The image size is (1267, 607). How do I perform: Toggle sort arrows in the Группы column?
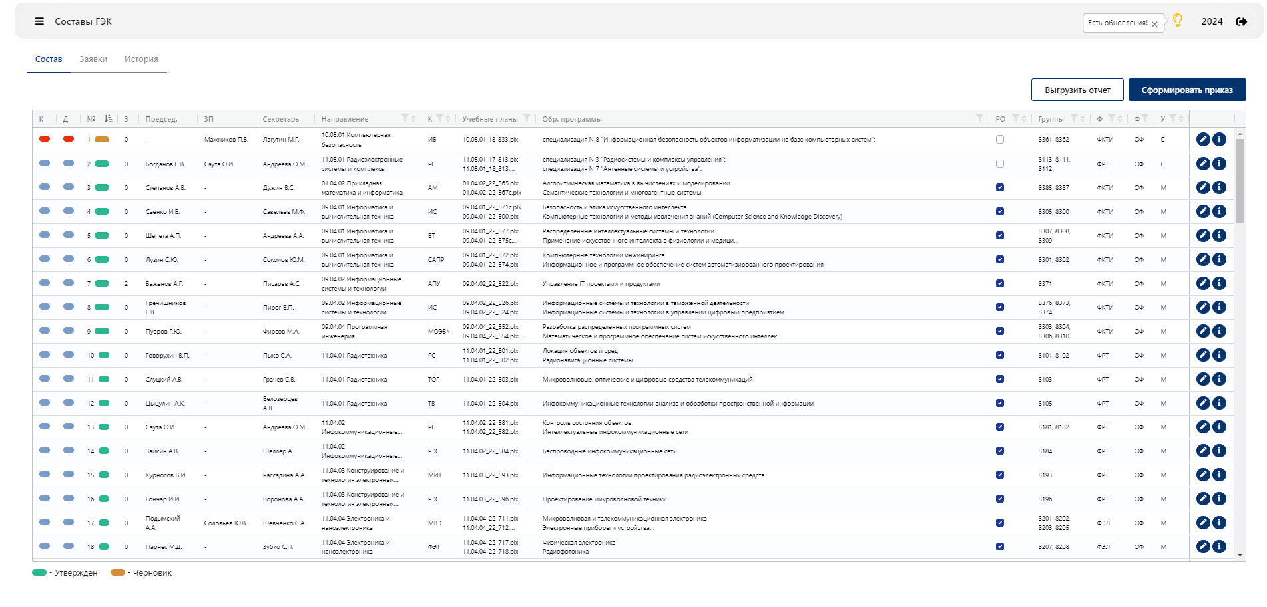(1083, 118)
